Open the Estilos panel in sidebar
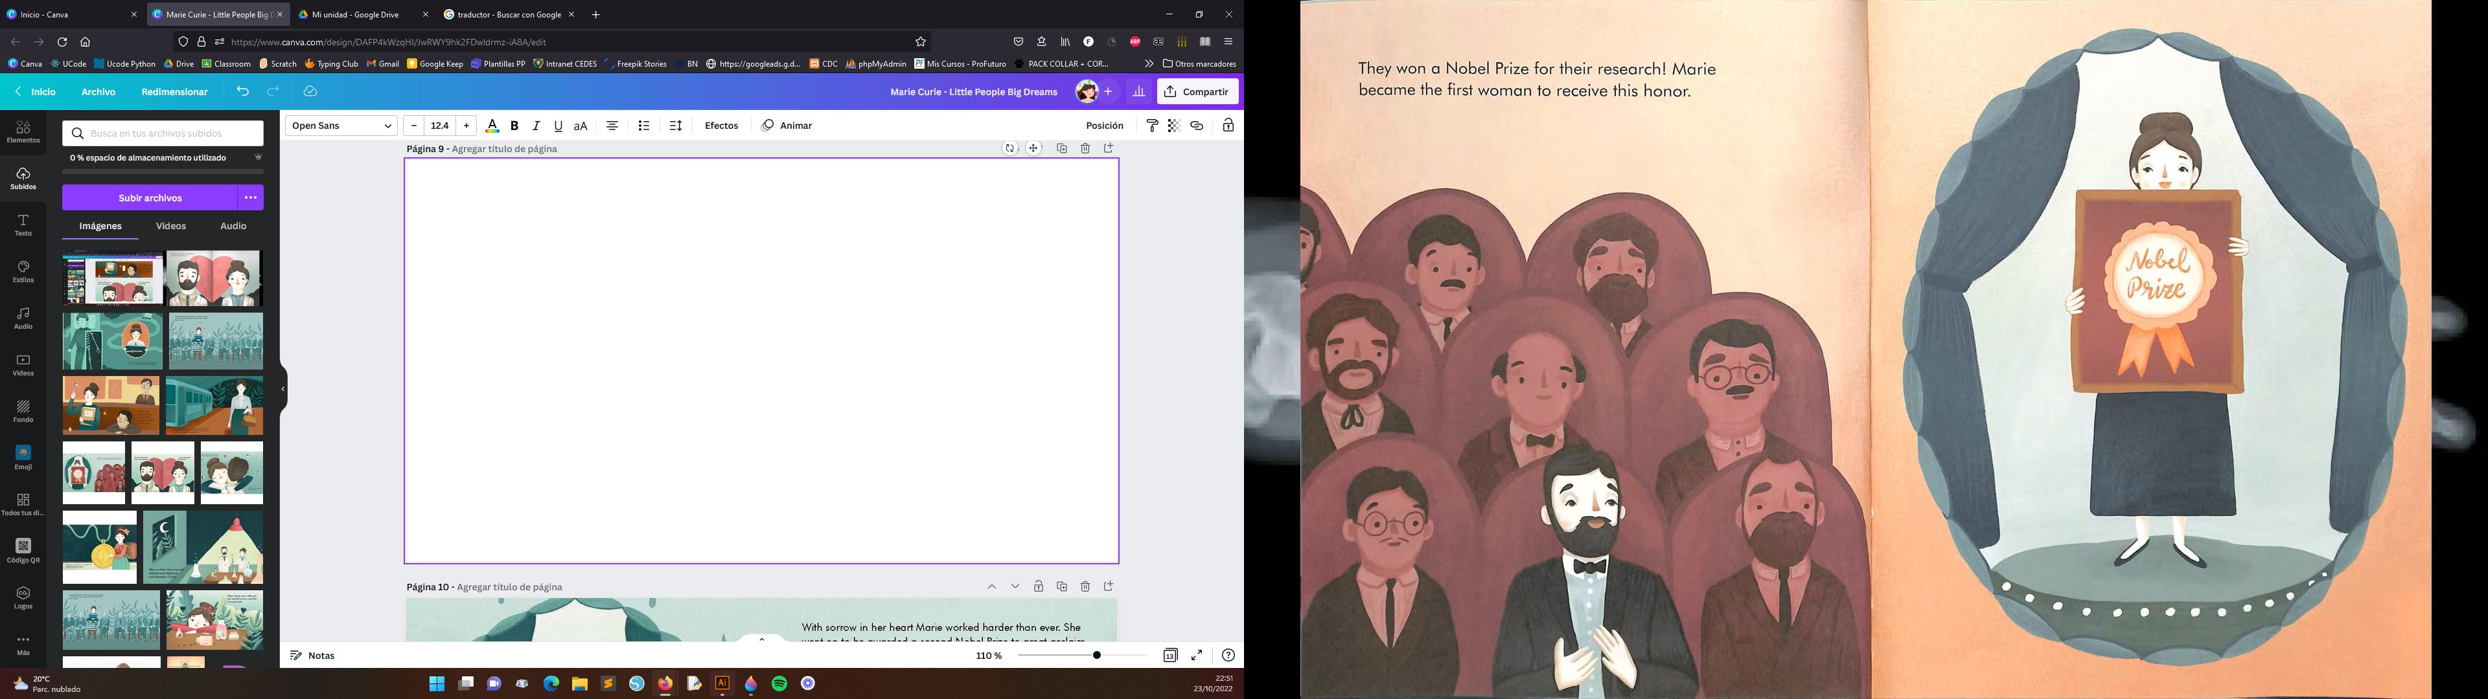Screen dimensions: 2488x699 [23, 271]
